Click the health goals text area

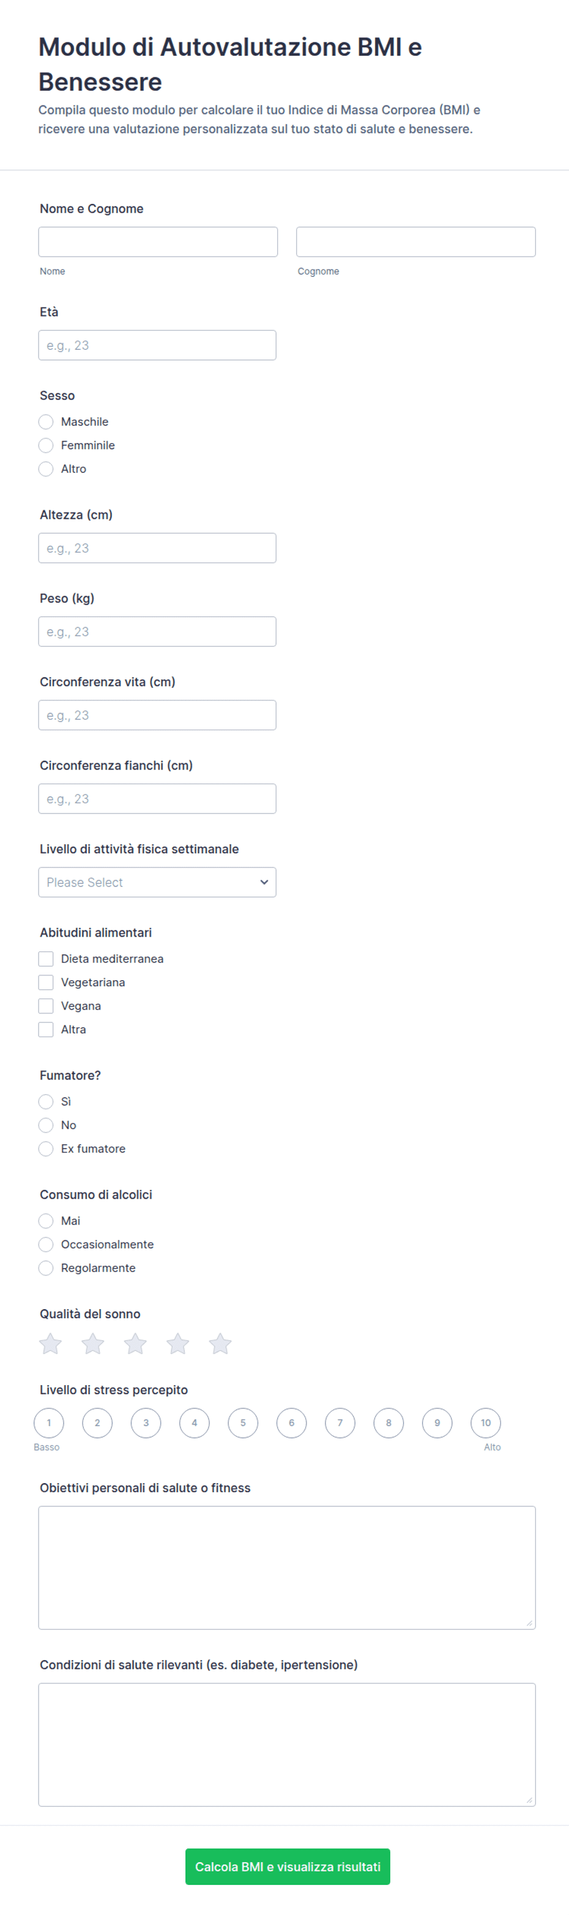pos(288,1568)
